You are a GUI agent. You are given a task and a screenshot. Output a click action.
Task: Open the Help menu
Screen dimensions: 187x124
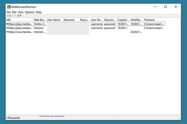(39, 12)
